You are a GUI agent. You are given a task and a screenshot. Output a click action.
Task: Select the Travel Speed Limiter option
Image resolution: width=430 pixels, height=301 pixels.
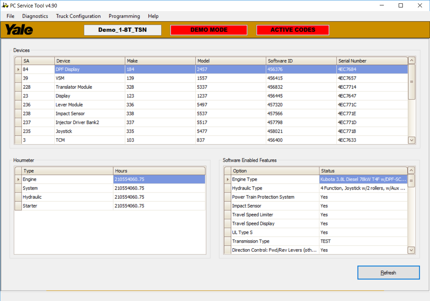pyautogui.click(x=316, y=214)
